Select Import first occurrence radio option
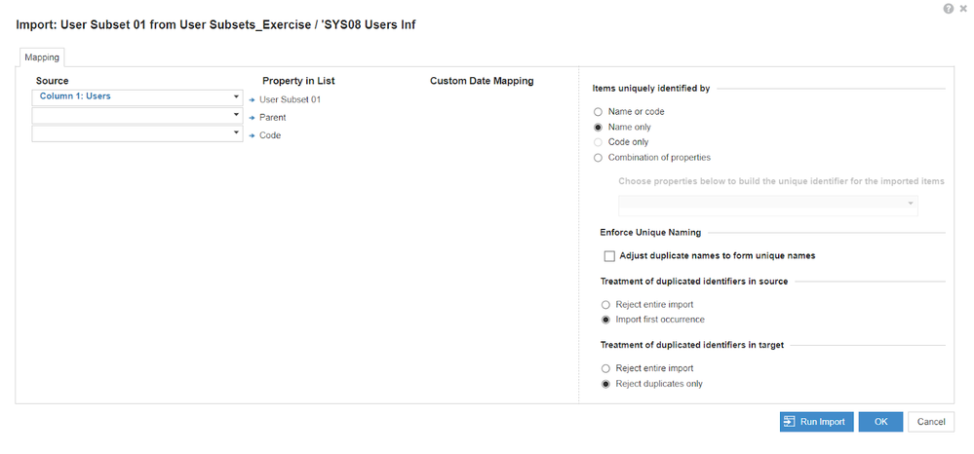 tap(605, 320)
